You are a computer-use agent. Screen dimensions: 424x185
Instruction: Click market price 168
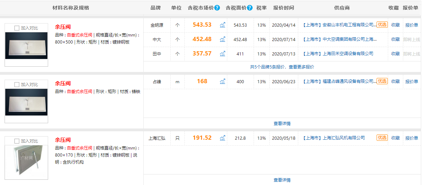202,81
